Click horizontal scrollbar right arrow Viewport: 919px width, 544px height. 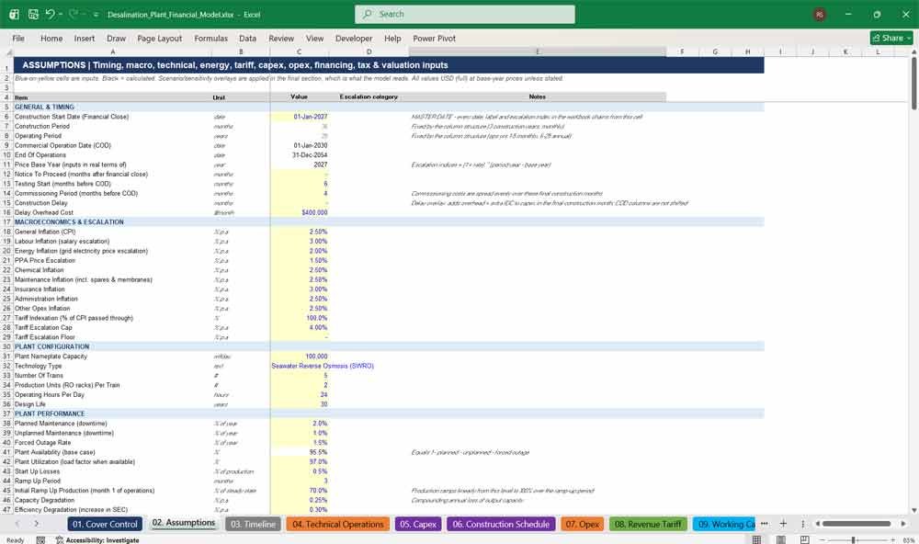tap(903, 524)
